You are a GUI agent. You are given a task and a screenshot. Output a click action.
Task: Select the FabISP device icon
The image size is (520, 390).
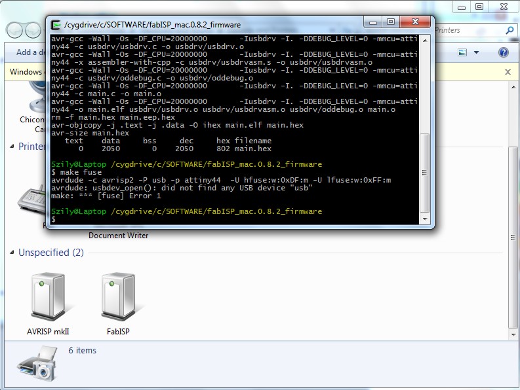click(x=119, y=296)
